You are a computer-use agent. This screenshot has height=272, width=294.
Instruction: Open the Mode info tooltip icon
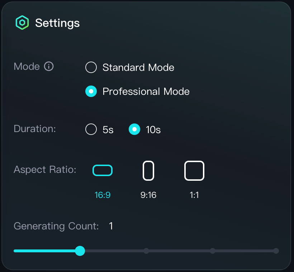pos(49,66)
